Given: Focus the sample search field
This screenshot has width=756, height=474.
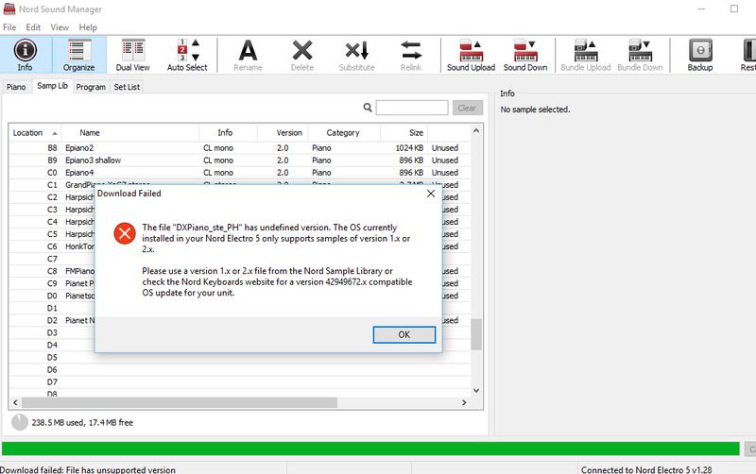Looking at the screenshot, I should (412, 108).
